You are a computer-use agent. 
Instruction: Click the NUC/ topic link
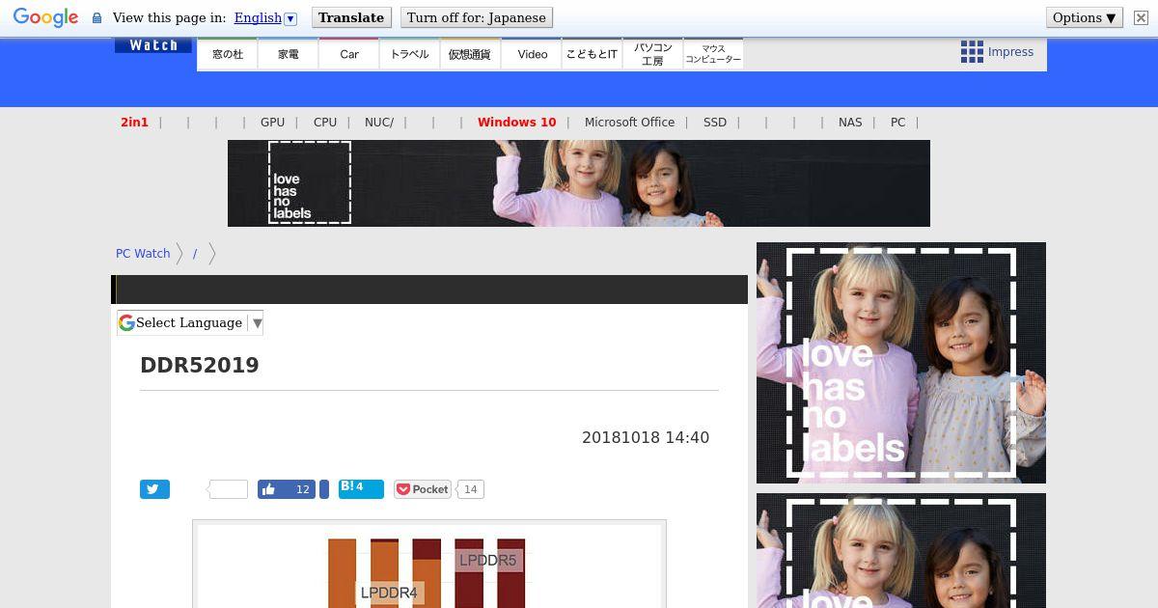pos(379,123)
